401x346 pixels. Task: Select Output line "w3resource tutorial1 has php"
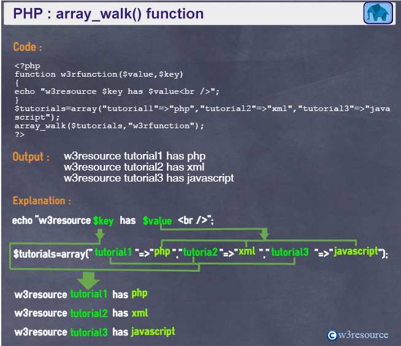click(x=135, y=156)
